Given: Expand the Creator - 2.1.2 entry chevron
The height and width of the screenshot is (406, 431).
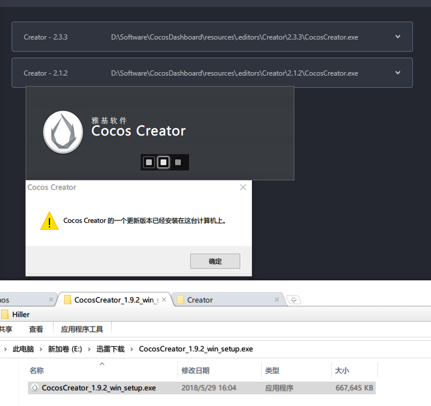Looking at the screenshot, I should (397, 73).
